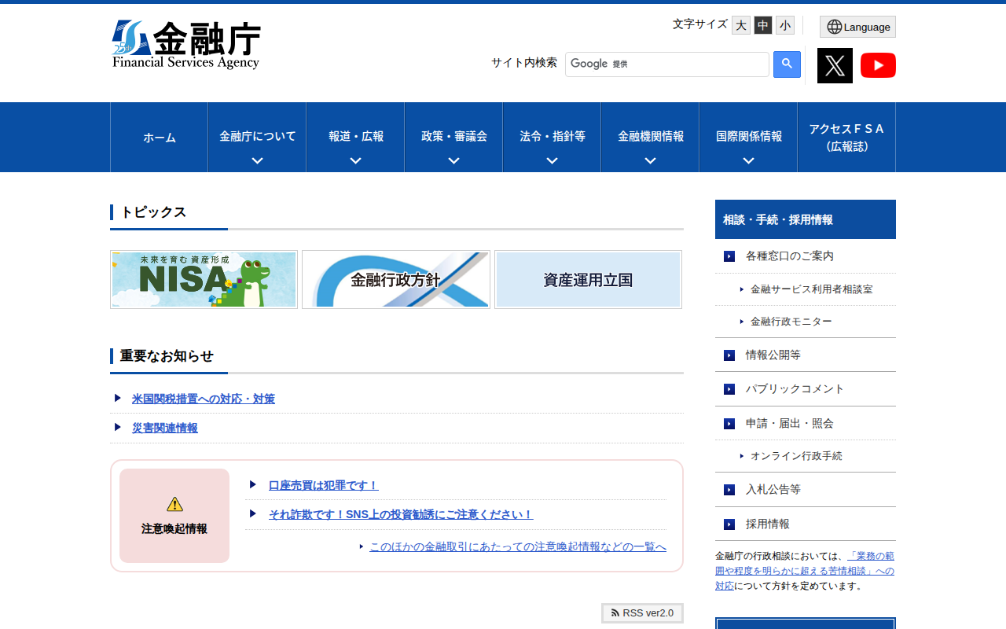Set text size to 小 (small)
This screenshot has height=629, width=1006.
784,25
